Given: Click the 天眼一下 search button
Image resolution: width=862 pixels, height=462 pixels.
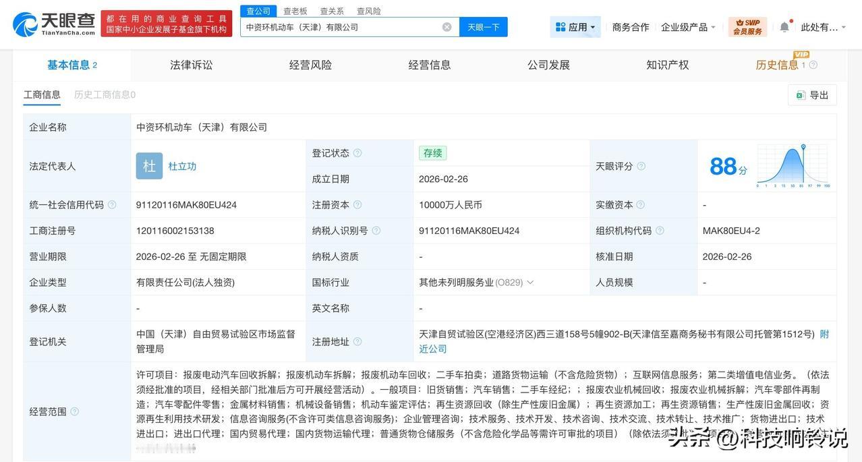Looking at the screenshot, I should (x=483, y=28).
